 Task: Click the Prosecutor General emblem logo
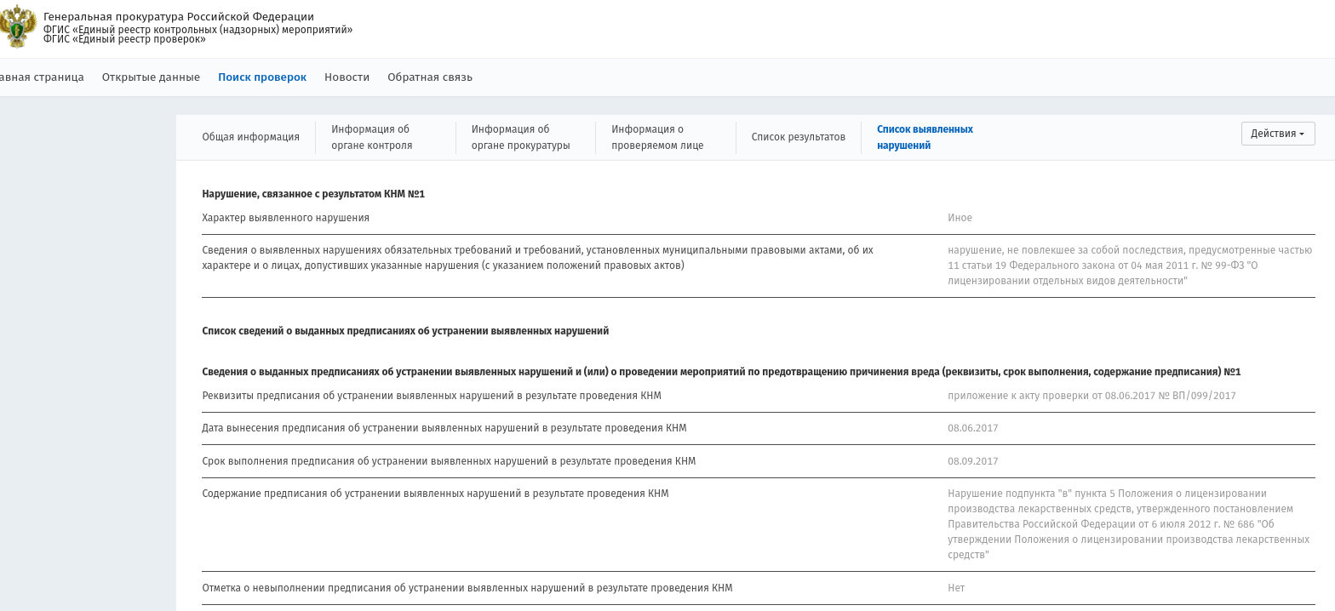point(17,27)
